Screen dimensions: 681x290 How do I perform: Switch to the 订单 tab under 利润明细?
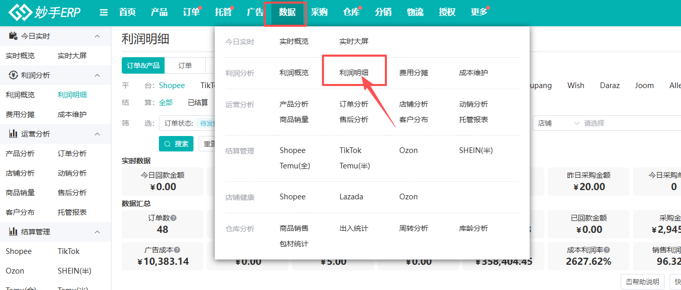[x=185, y=65]
